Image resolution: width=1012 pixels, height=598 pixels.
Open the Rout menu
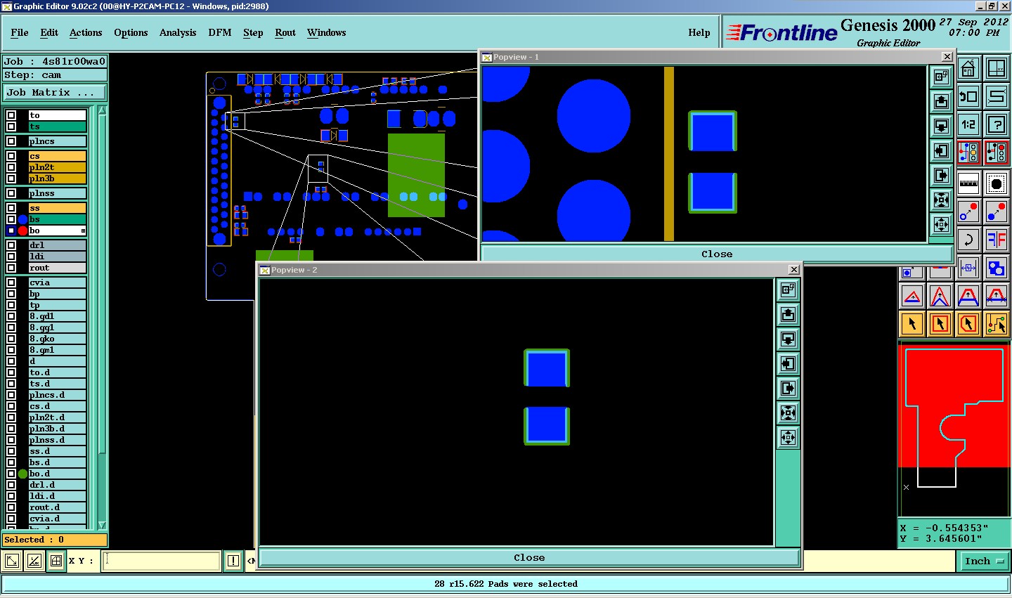pyautogui.click(x=285, y=32)
